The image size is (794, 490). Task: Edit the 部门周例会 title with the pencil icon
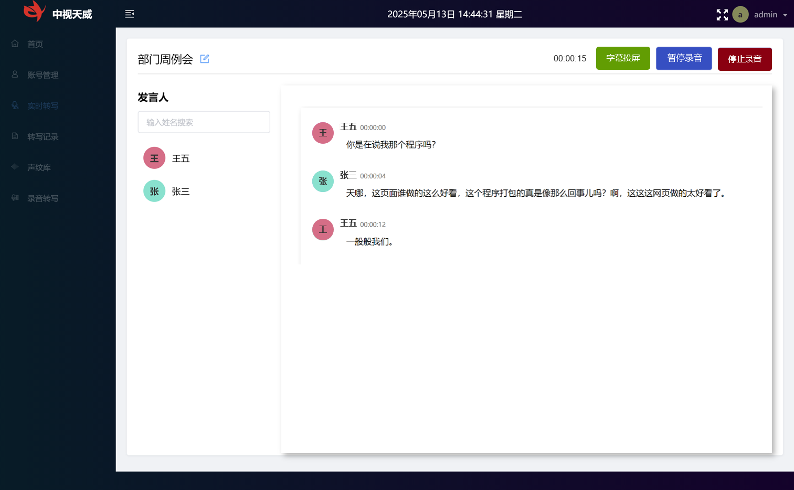click(x=205, y=59)
